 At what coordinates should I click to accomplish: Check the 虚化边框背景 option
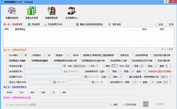click(128, 77)
